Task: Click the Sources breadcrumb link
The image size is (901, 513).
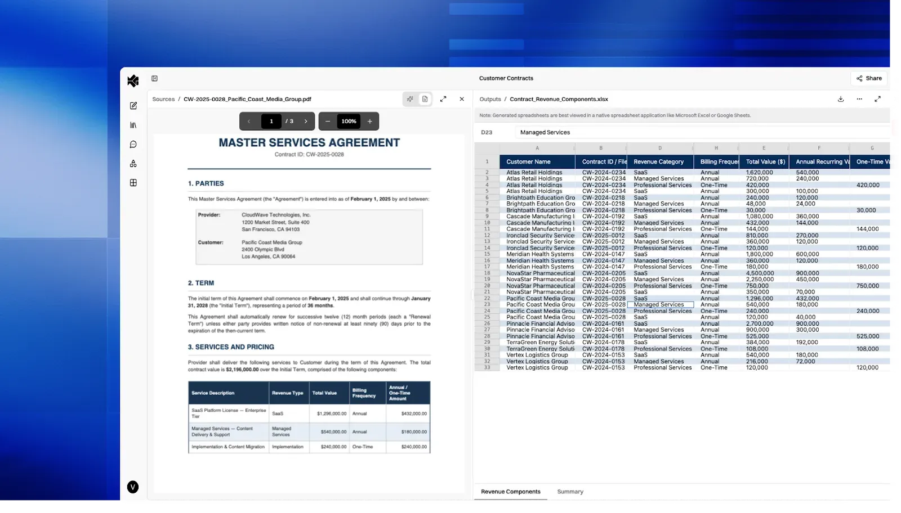Action: coord(163,99)
